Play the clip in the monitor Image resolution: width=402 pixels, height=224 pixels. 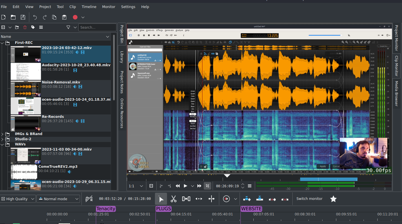click(185, 186)
